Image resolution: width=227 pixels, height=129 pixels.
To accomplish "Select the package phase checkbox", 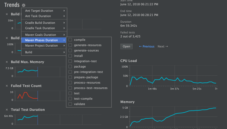I will pyautogui.click(x=70, y=67).
